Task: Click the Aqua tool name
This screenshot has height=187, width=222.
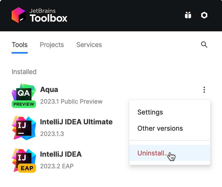Action: pos(49,90)
